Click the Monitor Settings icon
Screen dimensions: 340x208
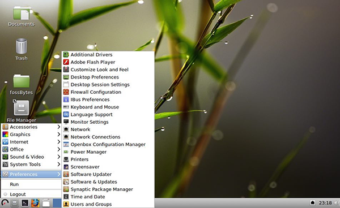click(66, 122)
